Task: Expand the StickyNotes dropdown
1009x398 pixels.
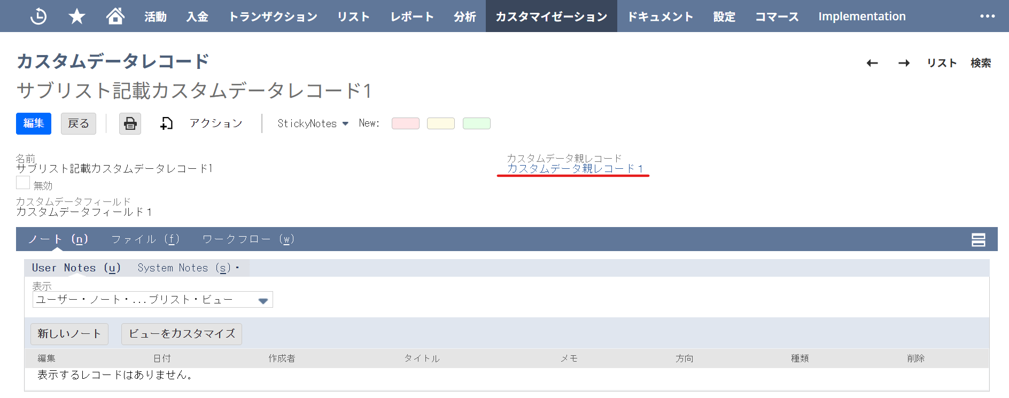Action: [x=313, y=123]
